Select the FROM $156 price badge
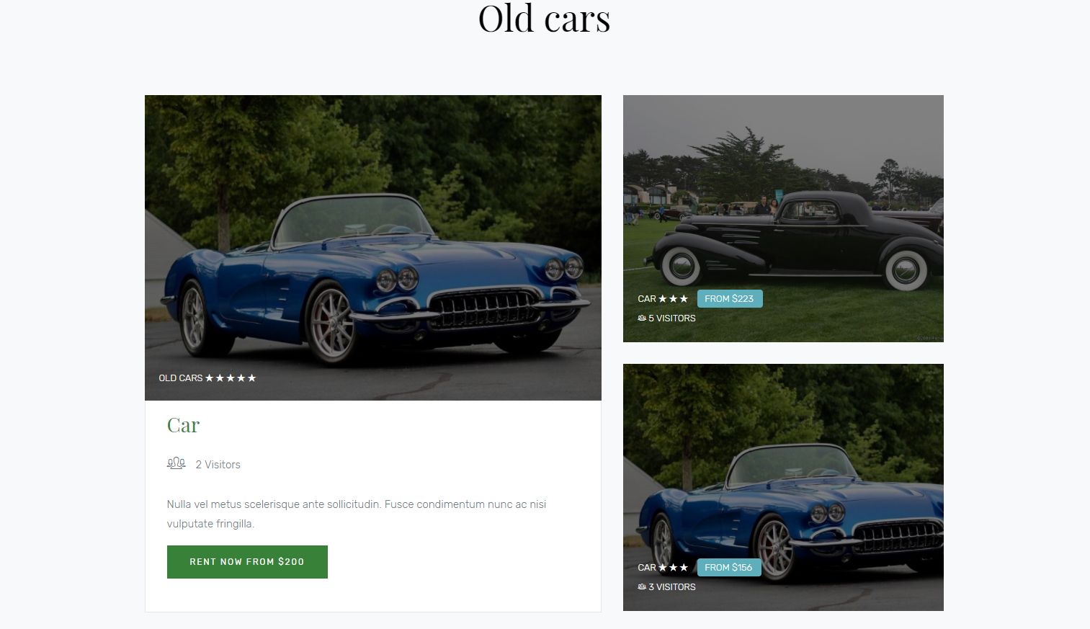 tap(728, 567)
